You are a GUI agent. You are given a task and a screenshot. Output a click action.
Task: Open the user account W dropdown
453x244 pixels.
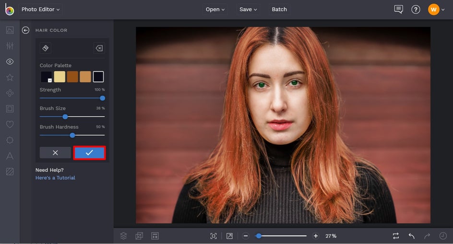pyautogui.click(x=436, y=10)
